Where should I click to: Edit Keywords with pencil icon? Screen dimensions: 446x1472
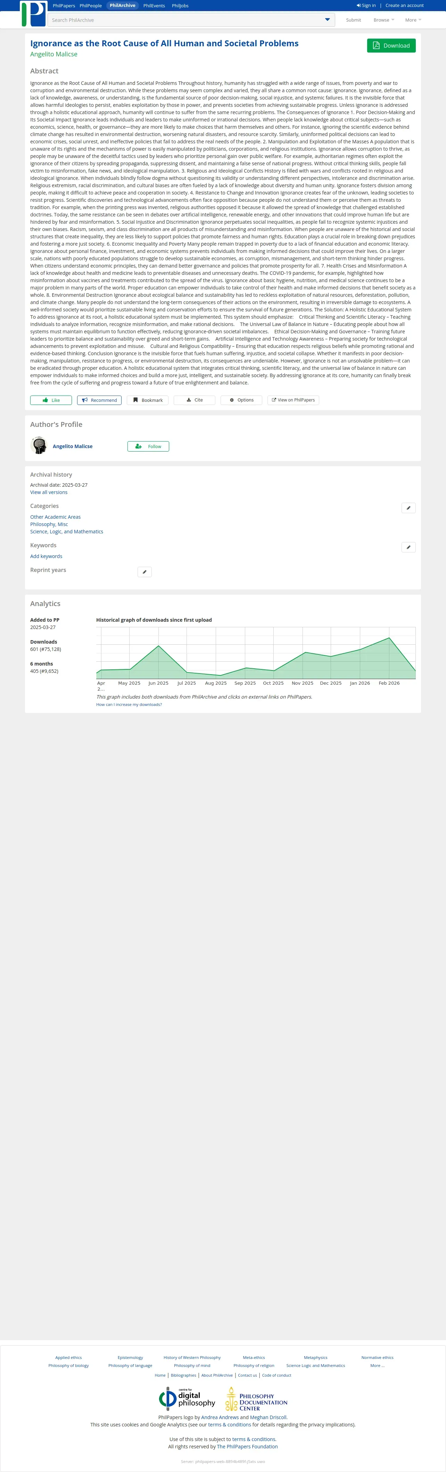[x=408, y=547]
